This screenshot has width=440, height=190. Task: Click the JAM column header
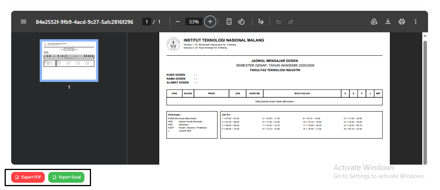(238, 93)
